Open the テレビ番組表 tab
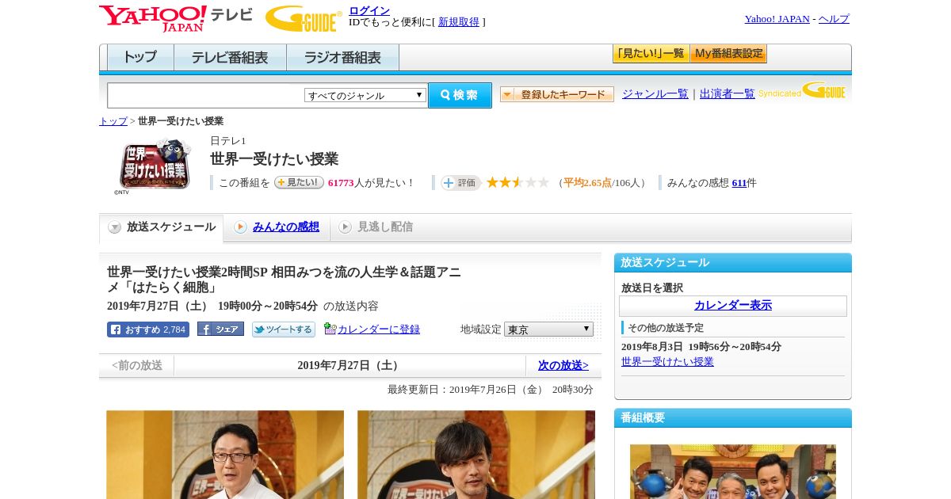The height and width of the screenshot is (499, 951). 230,58
